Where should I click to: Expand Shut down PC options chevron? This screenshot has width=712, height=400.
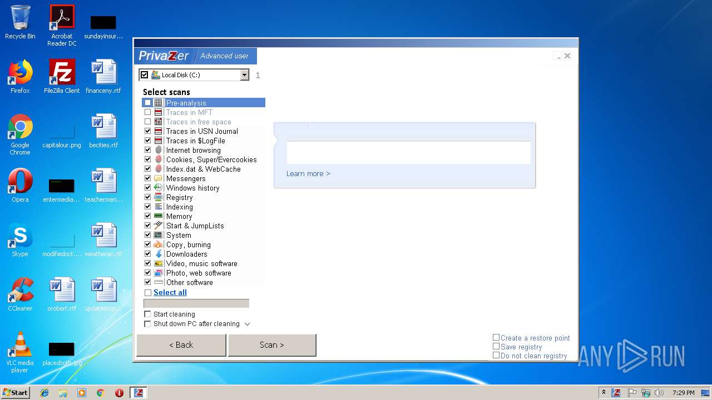[248, 324]
